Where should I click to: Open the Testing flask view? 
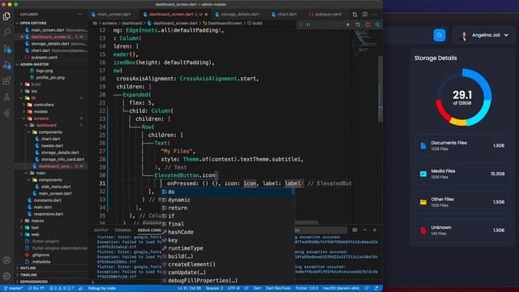6,97
